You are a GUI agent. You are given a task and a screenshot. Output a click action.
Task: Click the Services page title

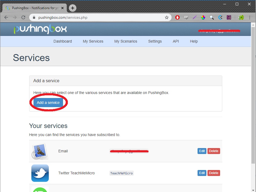tap(31, 58)
